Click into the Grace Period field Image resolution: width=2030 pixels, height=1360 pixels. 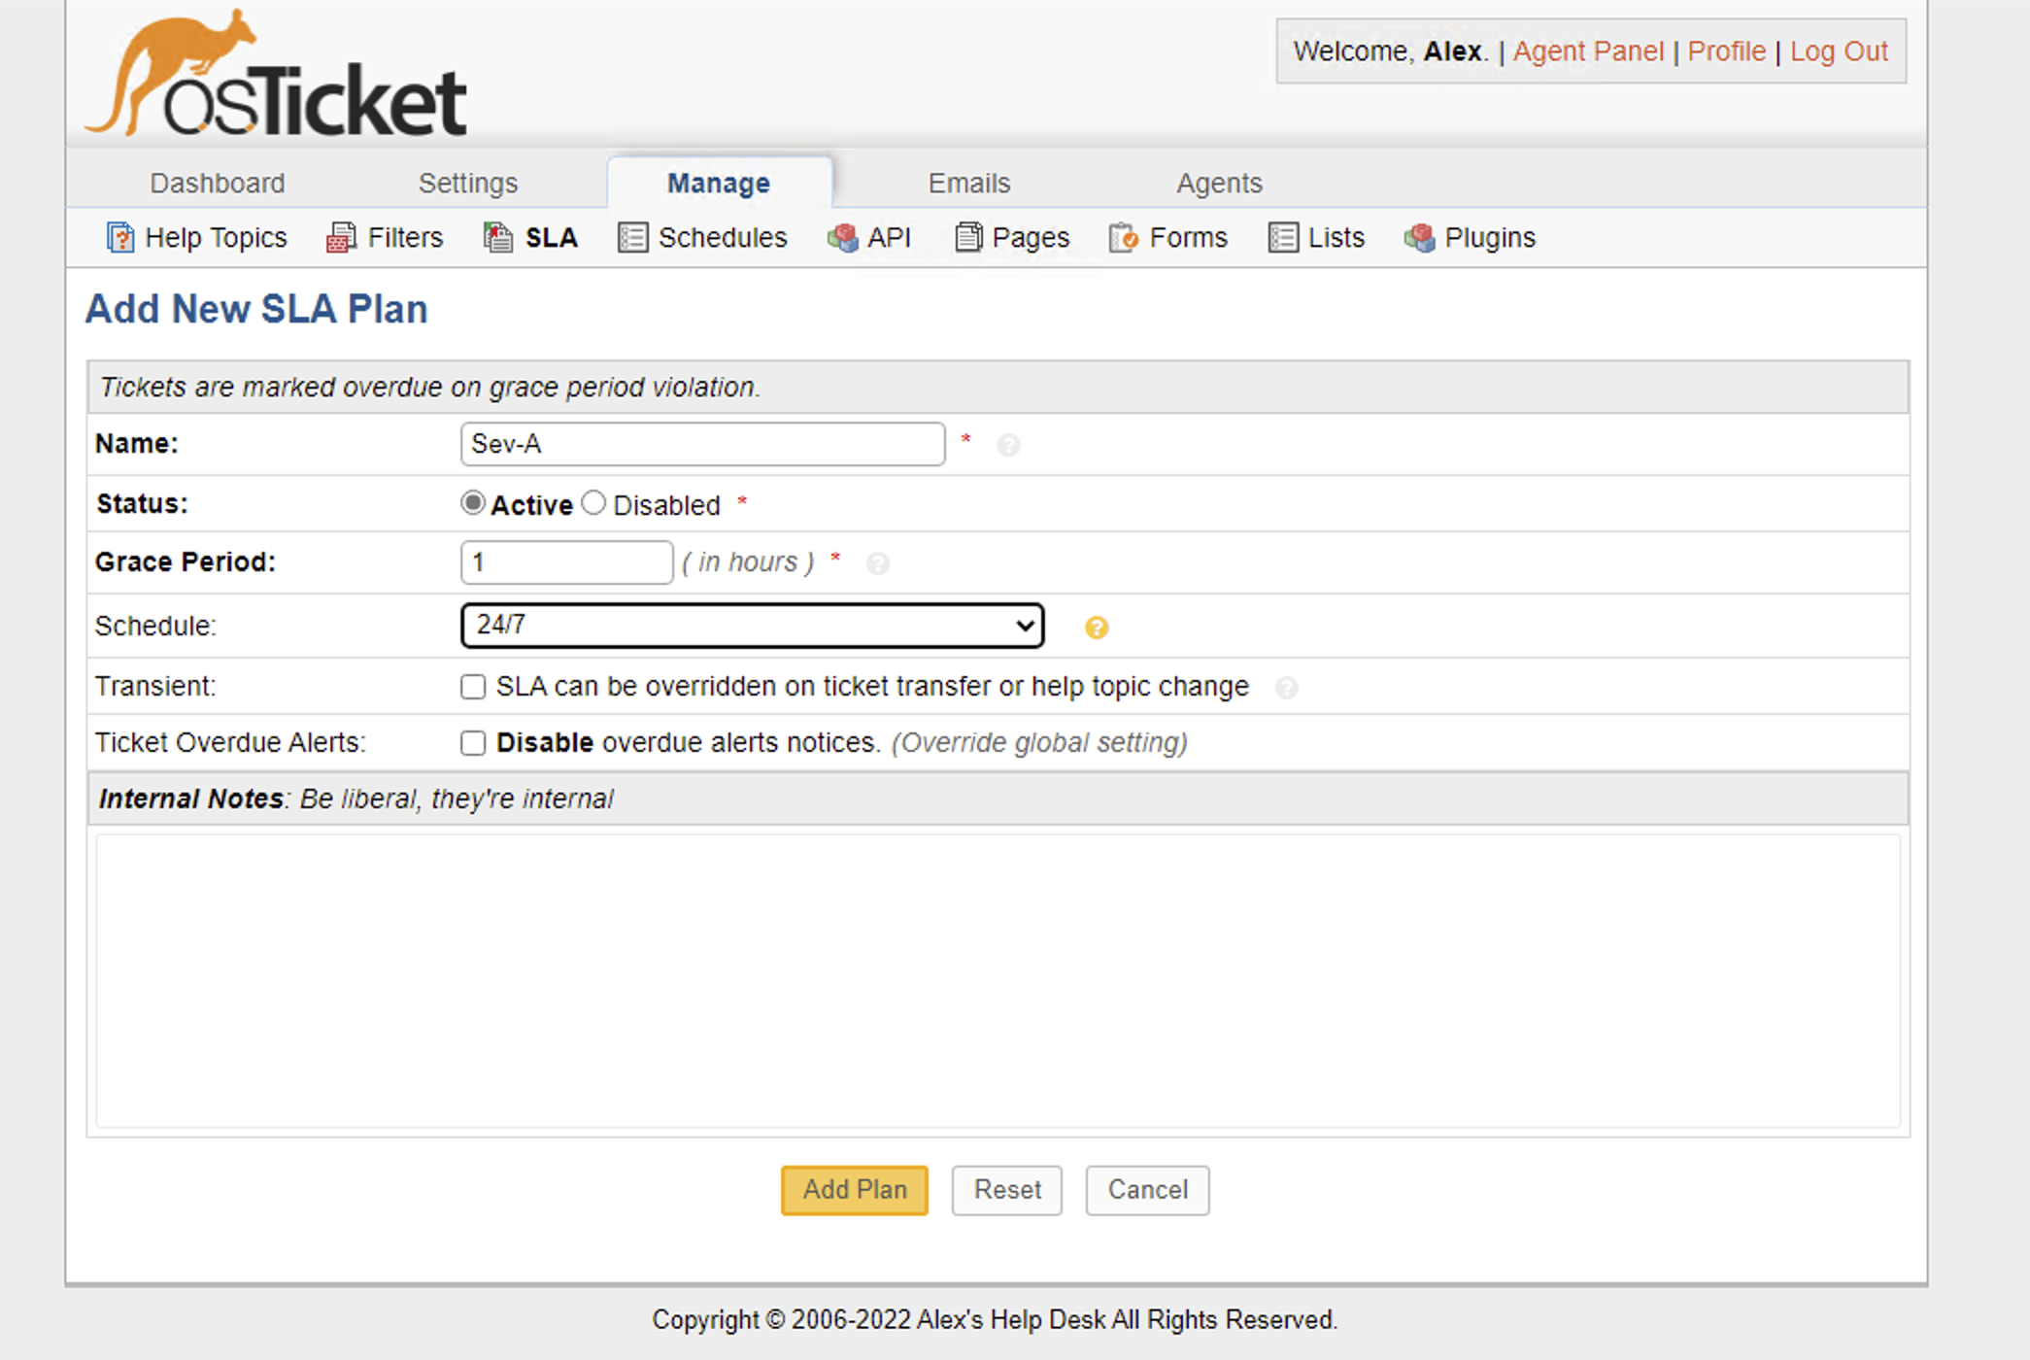[x=566, y=562]
